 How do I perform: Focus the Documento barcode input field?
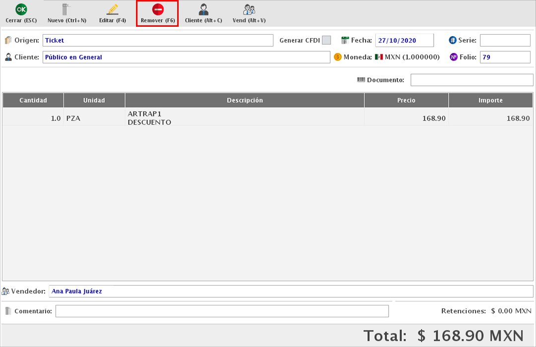(471, 80)
